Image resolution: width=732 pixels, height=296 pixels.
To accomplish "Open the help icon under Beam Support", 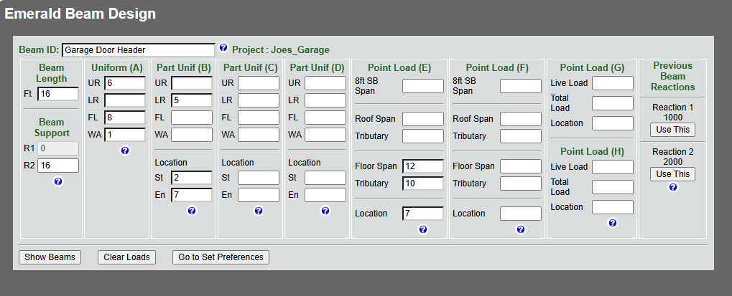I will [58, 181].
